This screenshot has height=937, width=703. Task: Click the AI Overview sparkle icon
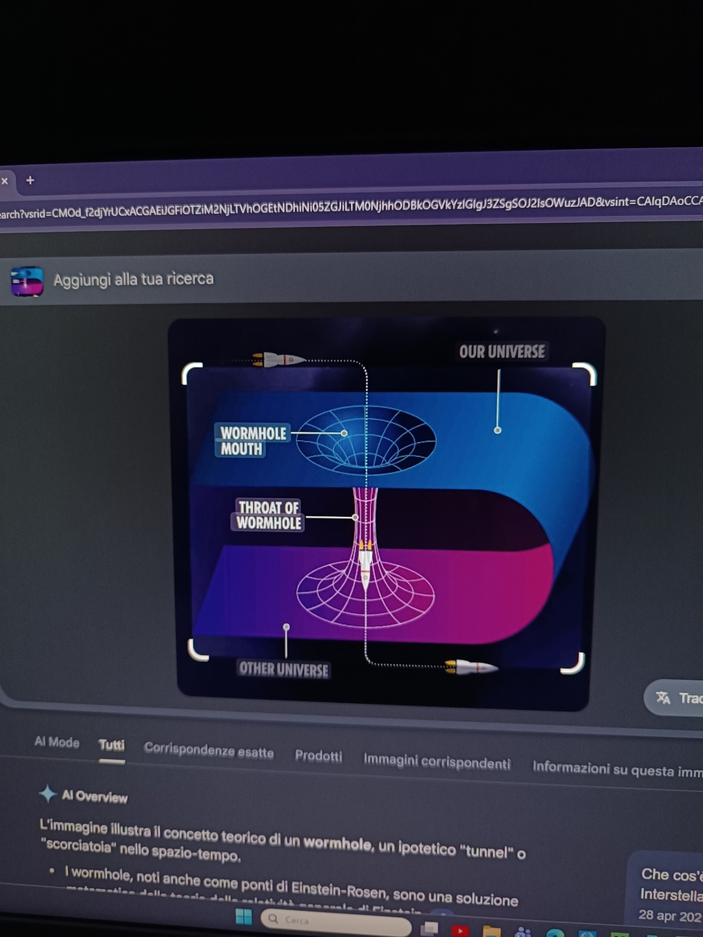[48, 794]
